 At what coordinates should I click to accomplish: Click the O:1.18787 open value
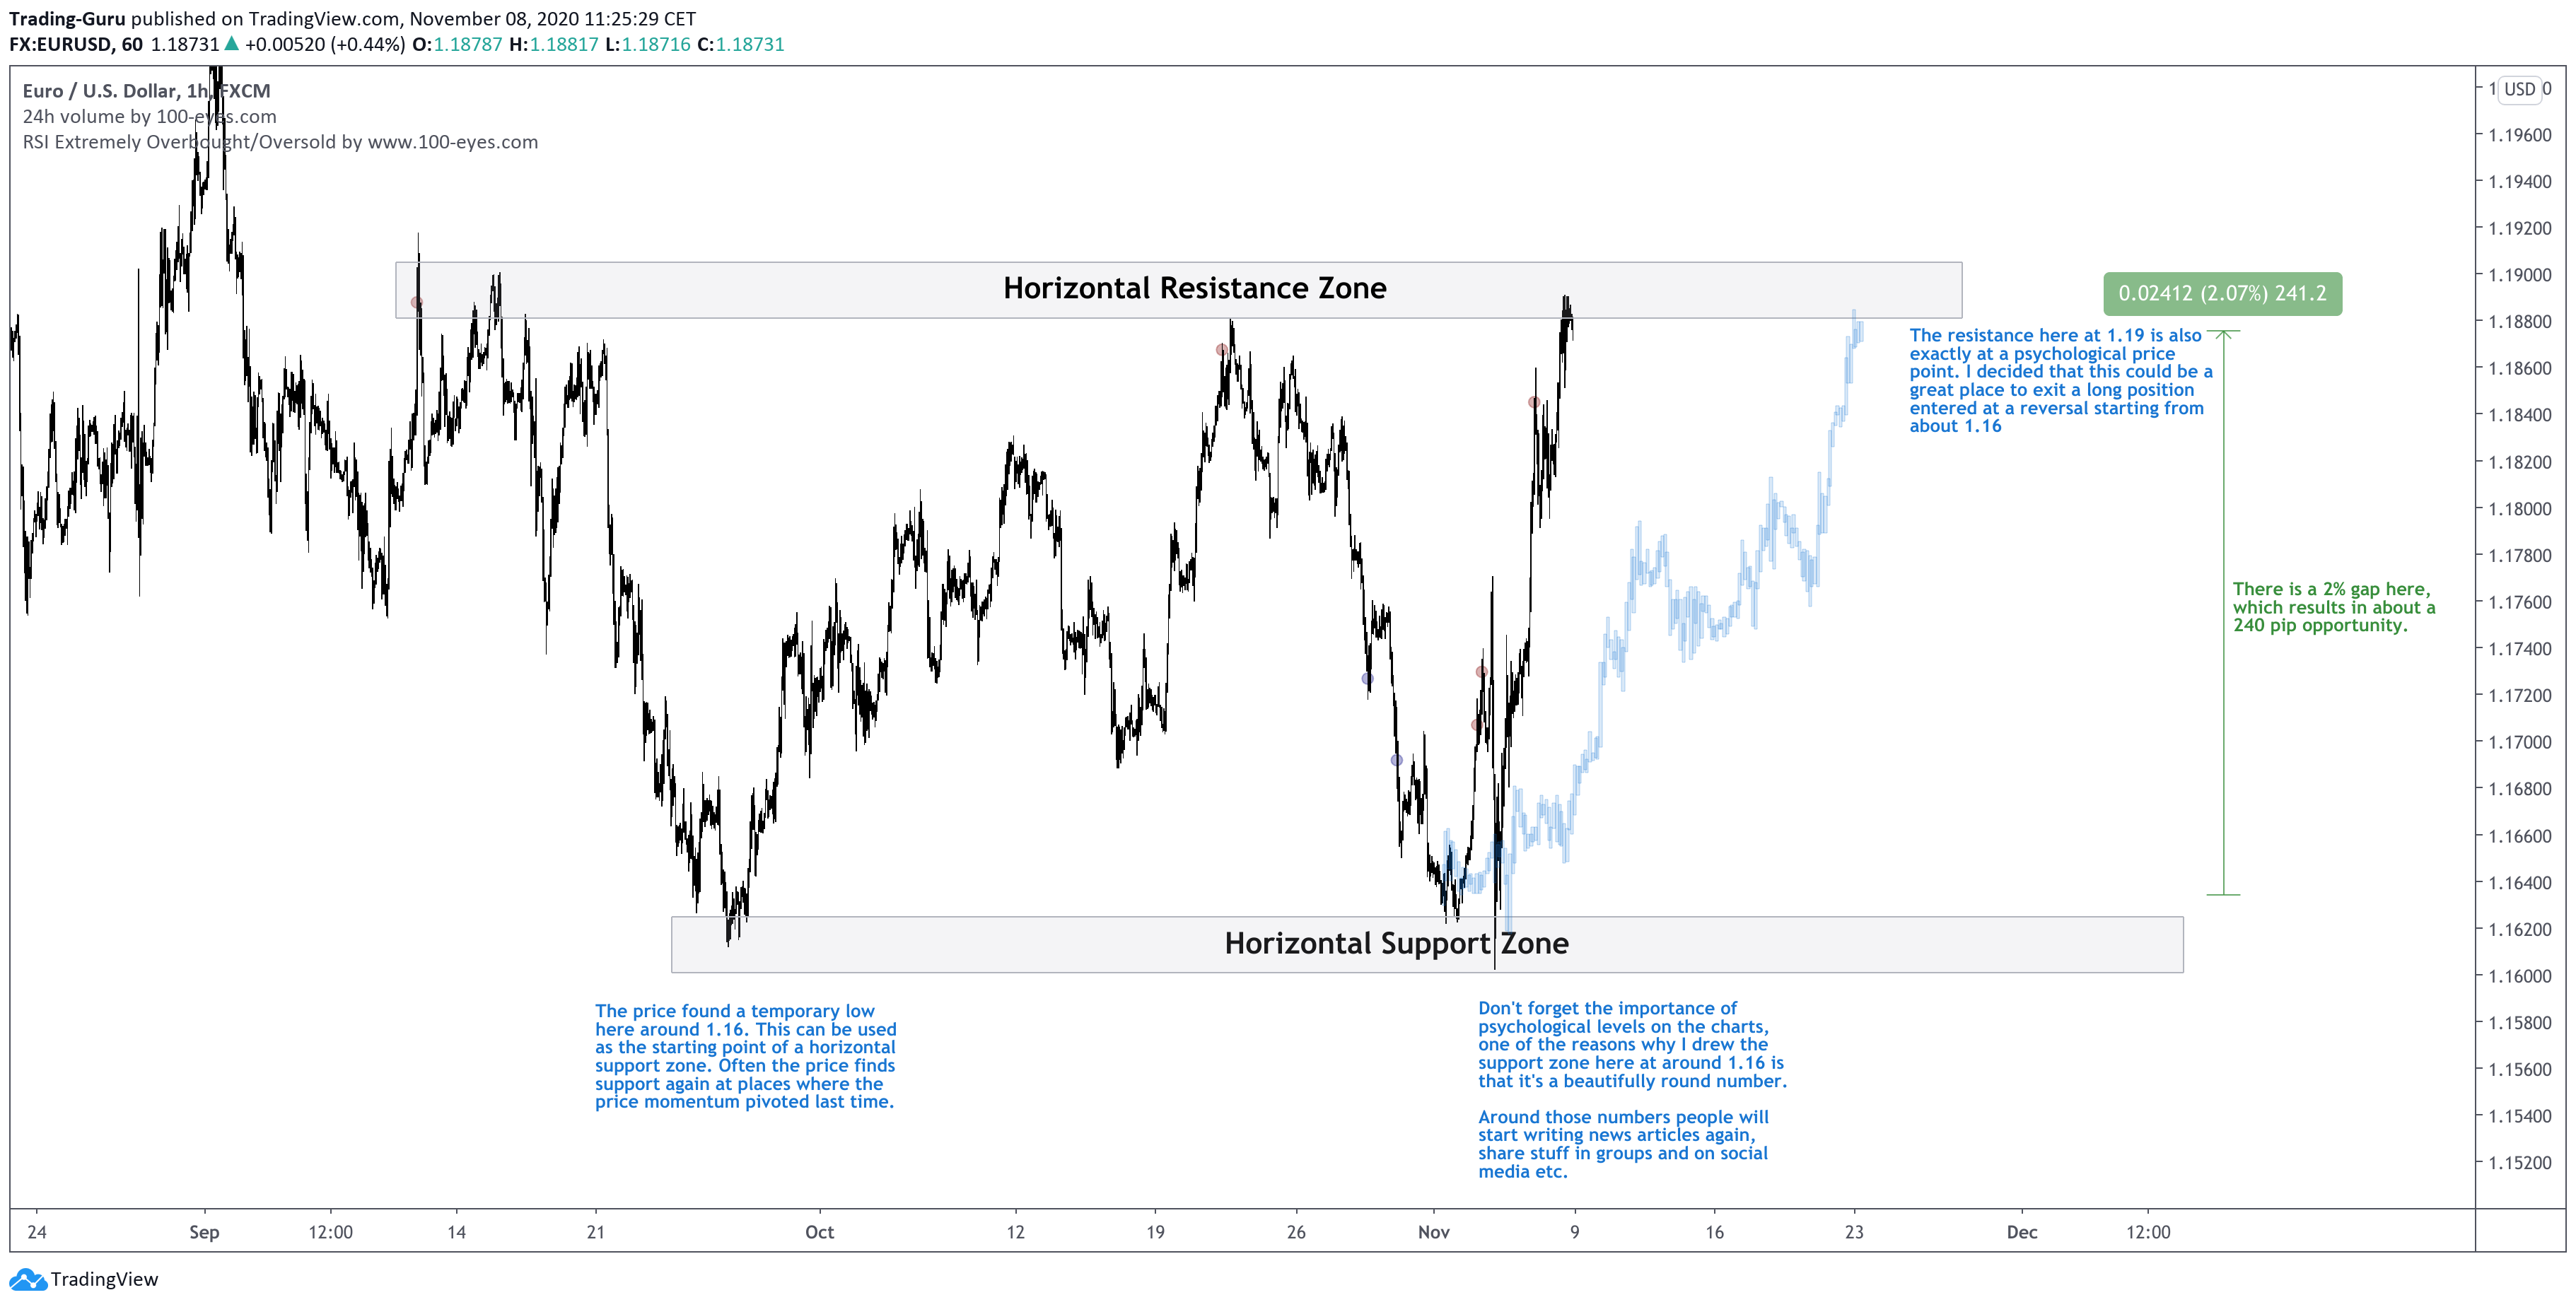click(x=457, y=45)
